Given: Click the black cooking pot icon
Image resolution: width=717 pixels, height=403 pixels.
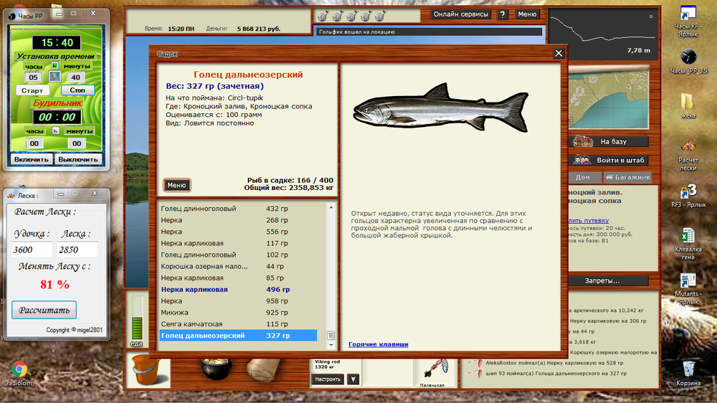Looking at the screenshot, I should point(217,369).
